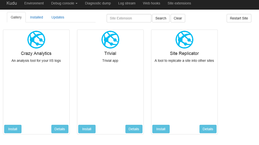Select Site extensions in top navigation
The height and width of the screenshot is (145, 259).
pyautogui.click(x=179, y=3)
